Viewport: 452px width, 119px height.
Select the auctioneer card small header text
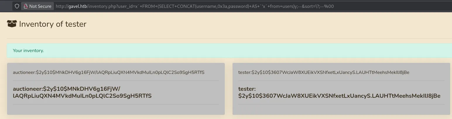tap(109, 72)
